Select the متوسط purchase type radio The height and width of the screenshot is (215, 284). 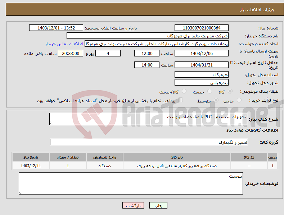216,100
